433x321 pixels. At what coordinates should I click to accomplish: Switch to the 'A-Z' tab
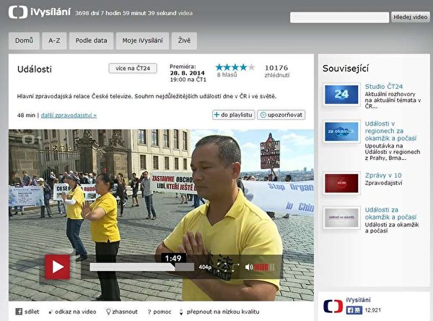click(54, 40)
